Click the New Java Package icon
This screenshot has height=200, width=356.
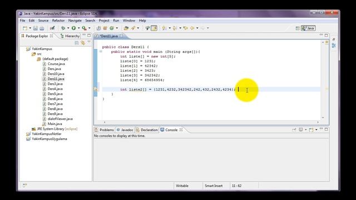(x=105, y=28)
